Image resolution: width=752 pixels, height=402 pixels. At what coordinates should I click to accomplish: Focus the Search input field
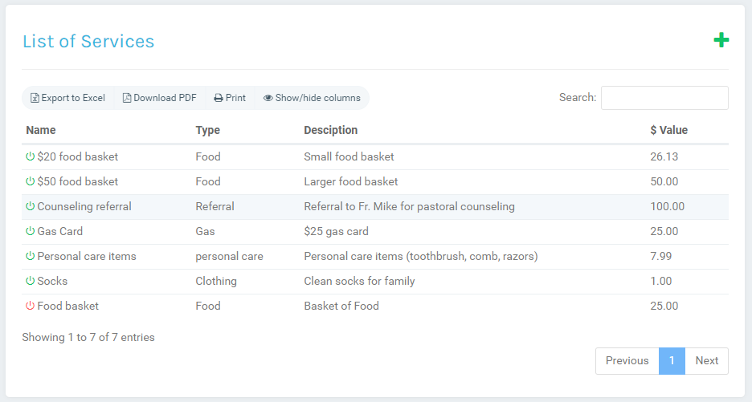[x=664, y=98]
